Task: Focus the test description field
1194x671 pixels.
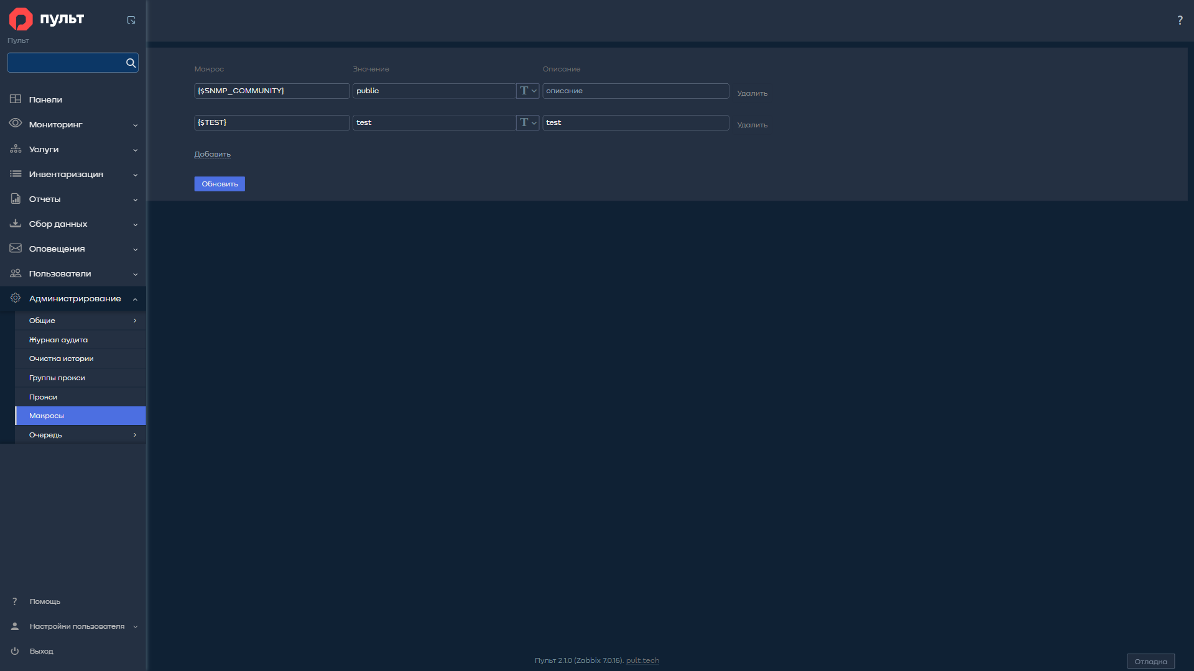Action: [x=636, y=122]
